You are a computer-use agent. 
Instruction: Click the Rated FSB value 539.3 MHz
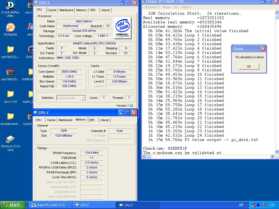click(x=69, y=86)
